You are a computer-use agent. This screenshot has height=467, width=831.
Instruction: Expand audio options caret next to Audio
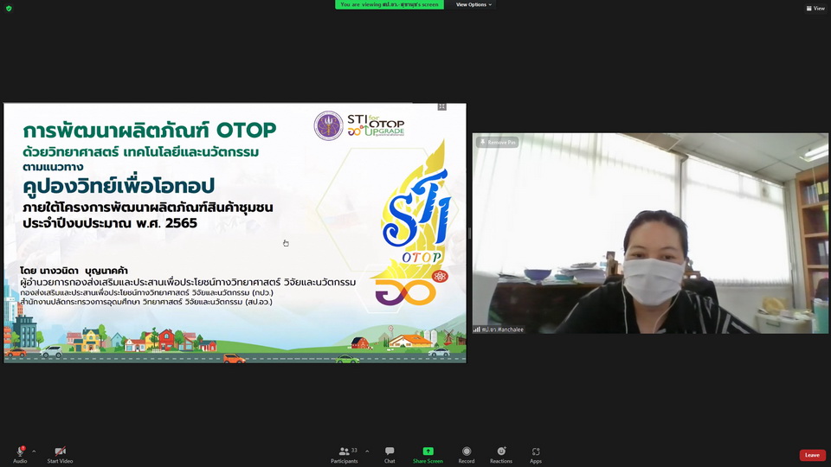[x=34, y=451]
